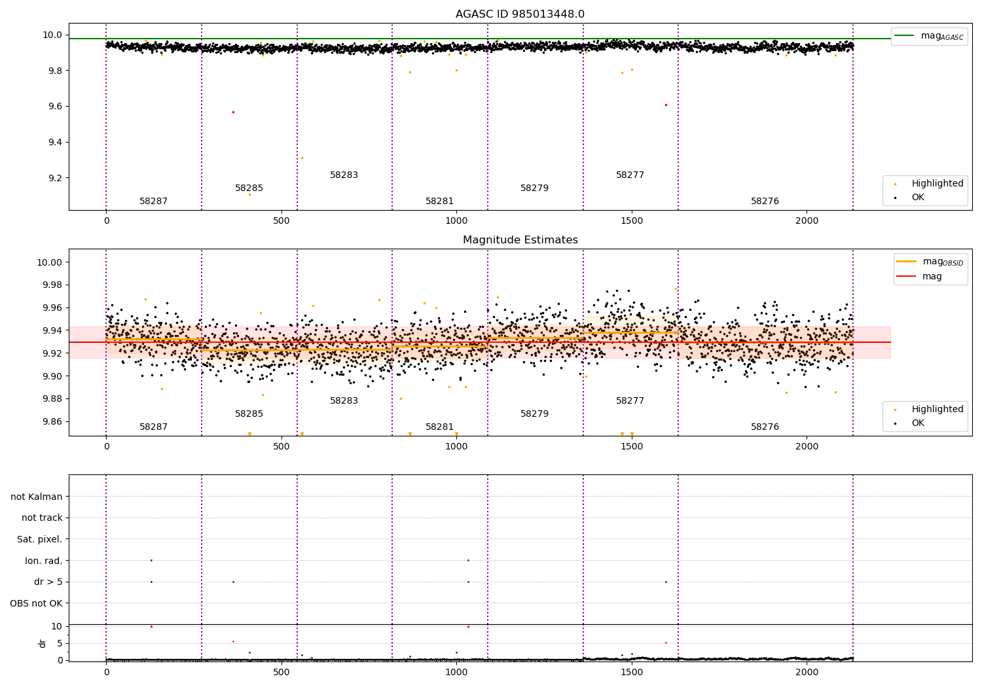Screen dimensions: 982x687
Task: Click the red outlier point near 9.6 at 1600
Action: (x=666, y=105)
